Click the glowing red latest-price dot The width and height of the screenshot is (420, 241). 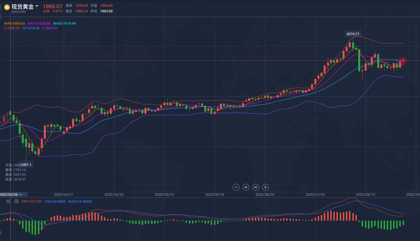[x=403, y=60]
